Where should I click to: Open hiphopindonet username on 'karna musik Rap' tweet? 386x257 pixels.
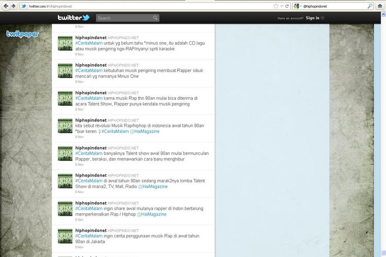[x=91, y=93]
